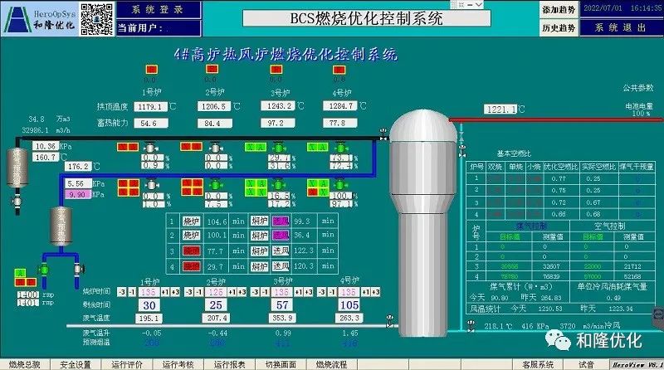The image size is (664, 370).
Task: Click the air preheater vessel graphic
Action: coord(61,226)
